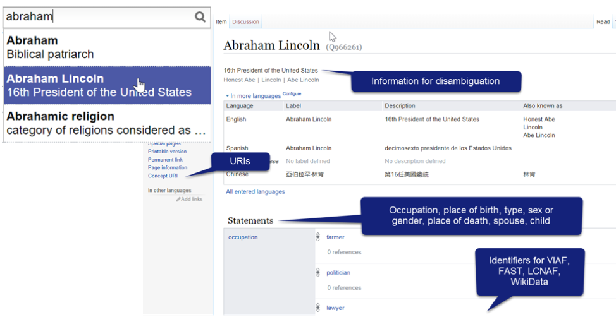This screenshot has height=317, width=616.
Task: Click the rank icon next to lawyer
Action: (x=318, y=308)
